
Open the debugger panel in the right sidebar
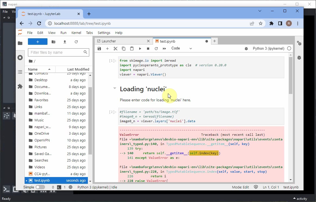(299, 58)
